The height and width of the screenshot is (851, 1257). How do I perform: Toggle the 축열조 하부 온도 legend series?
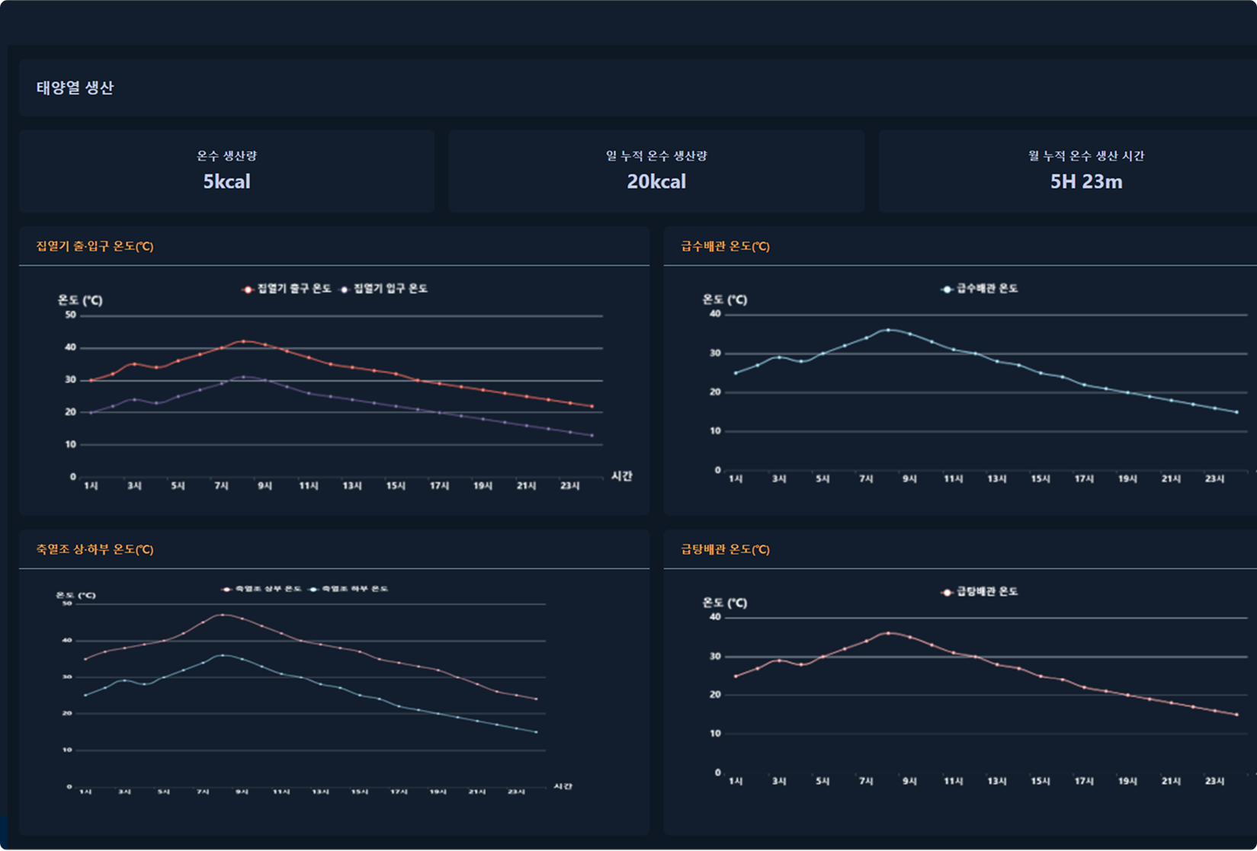pos(348,589)
